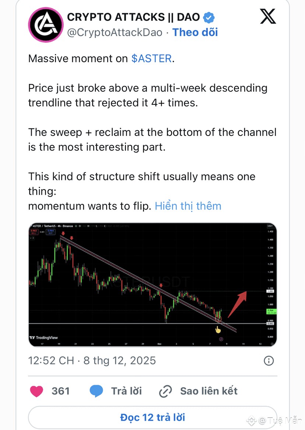The image size is (305, 430).
Task: Open the Crypto Attacks DAO profile avatar
Action: coord(45,25)
